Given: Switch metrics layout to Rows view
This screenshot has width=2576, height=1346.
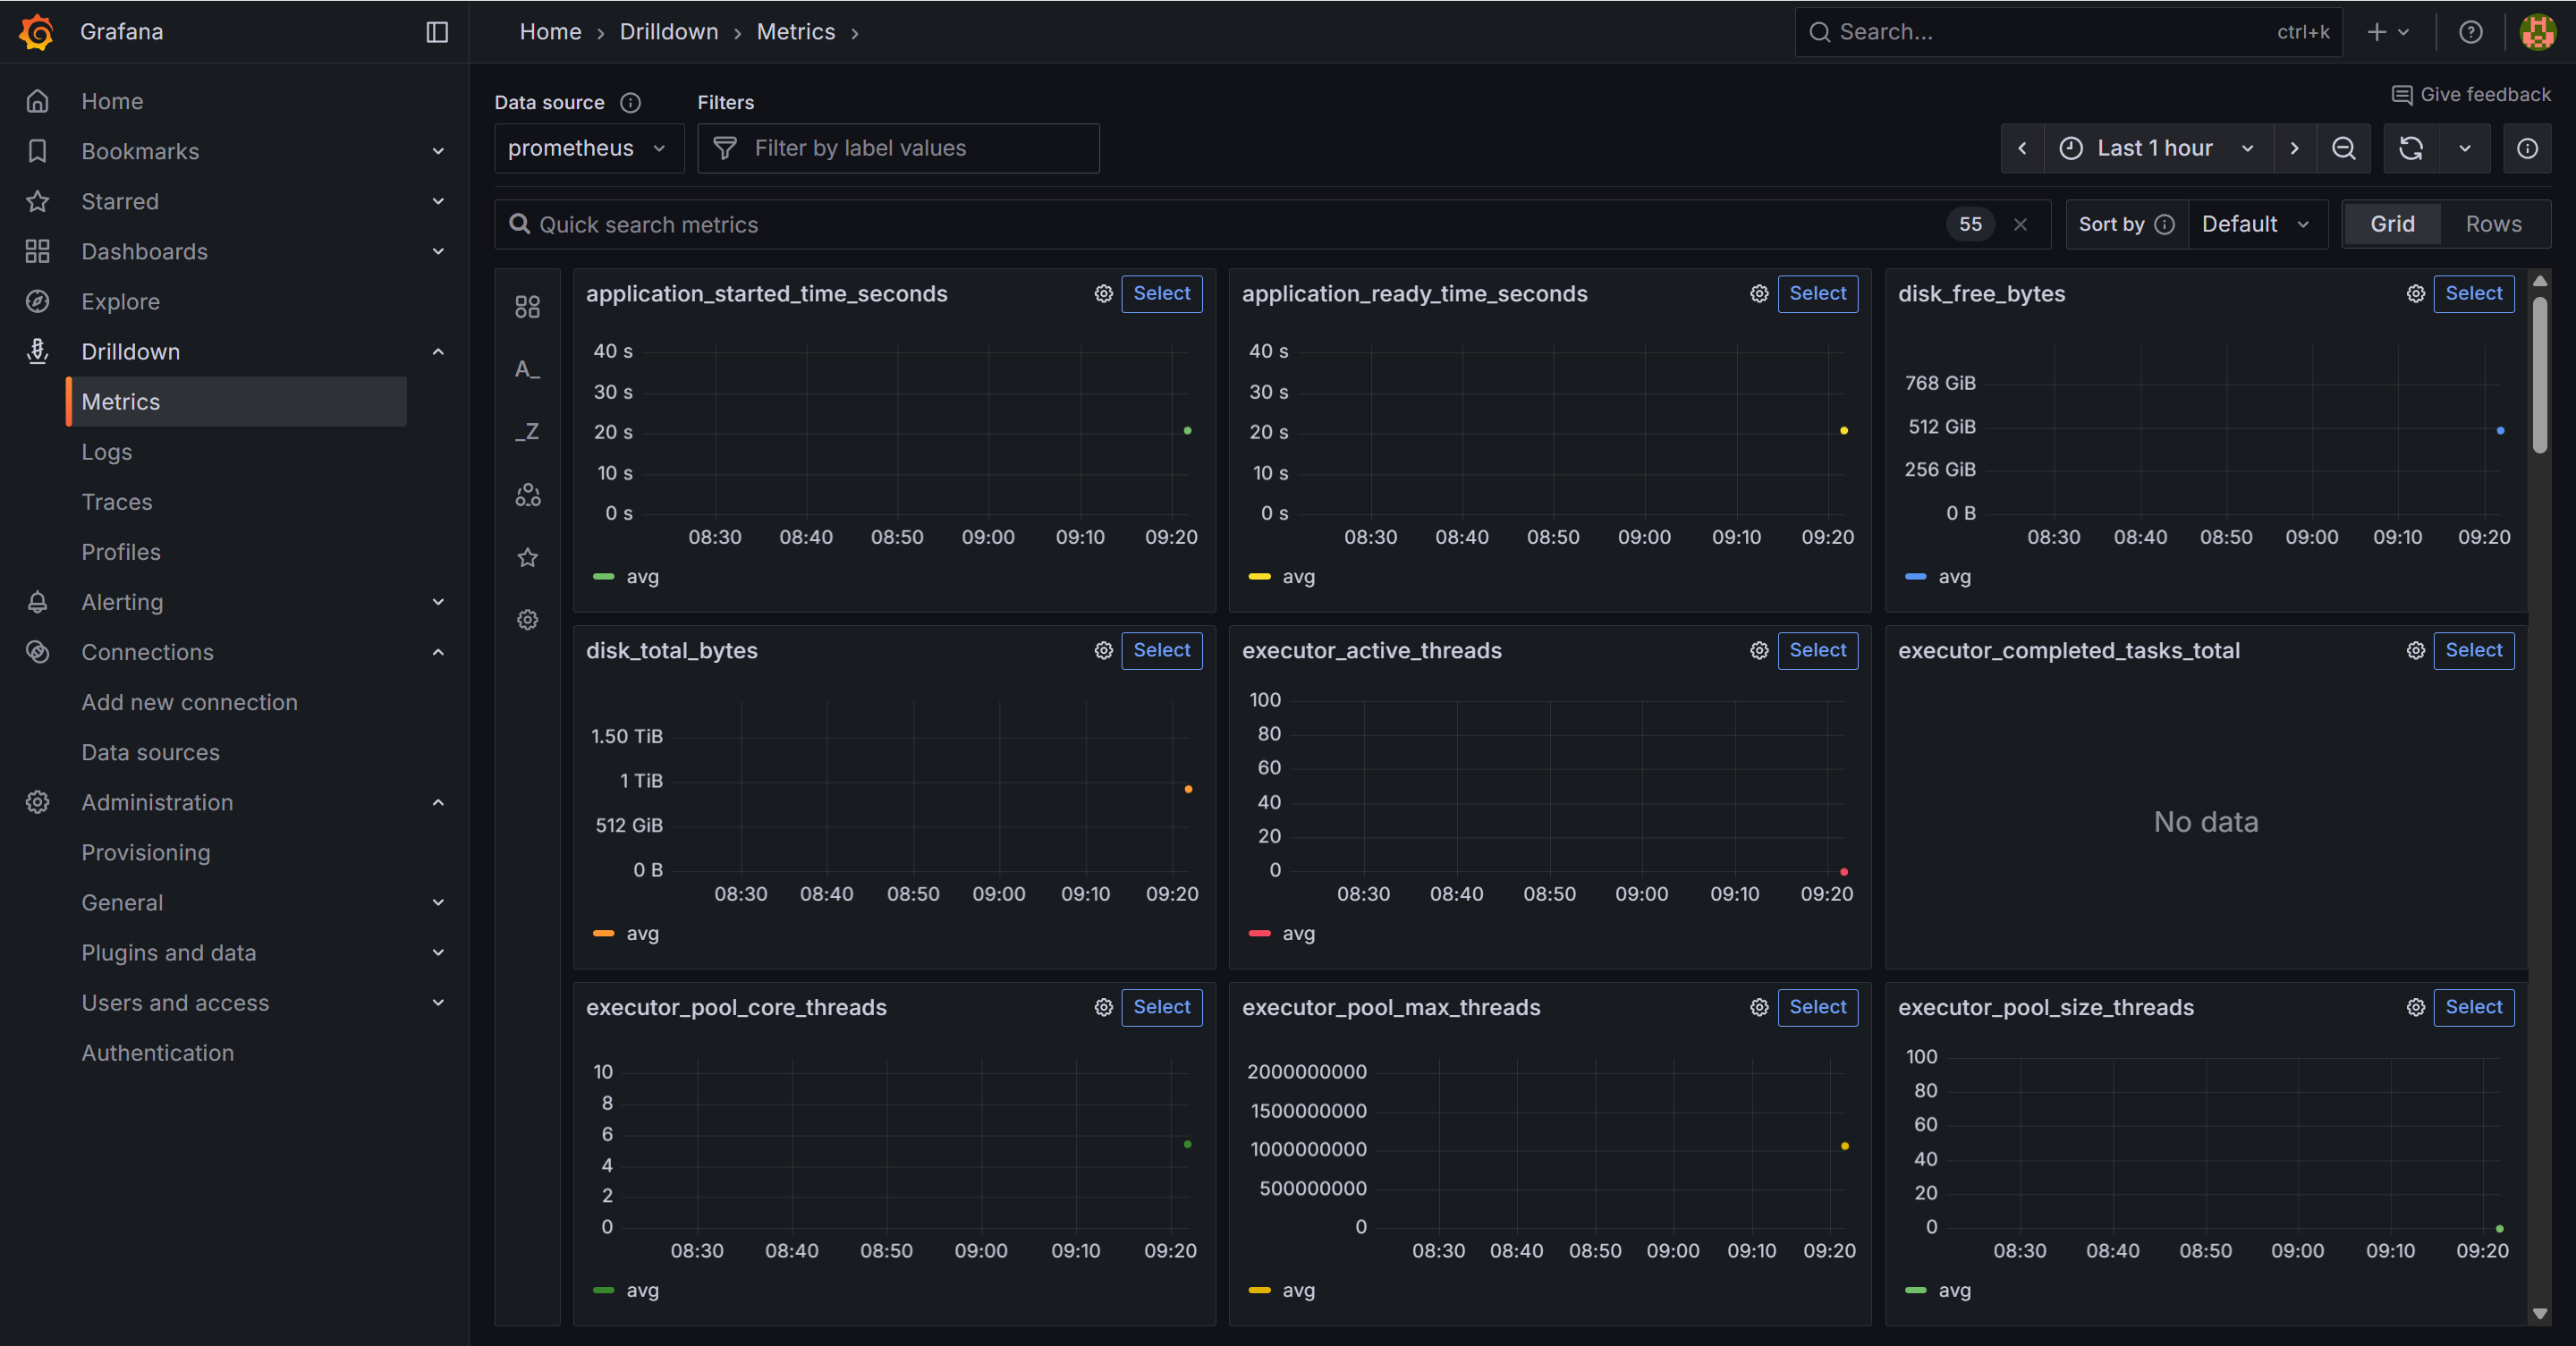Looking at the screenshot, I should tap(2493, 224).
